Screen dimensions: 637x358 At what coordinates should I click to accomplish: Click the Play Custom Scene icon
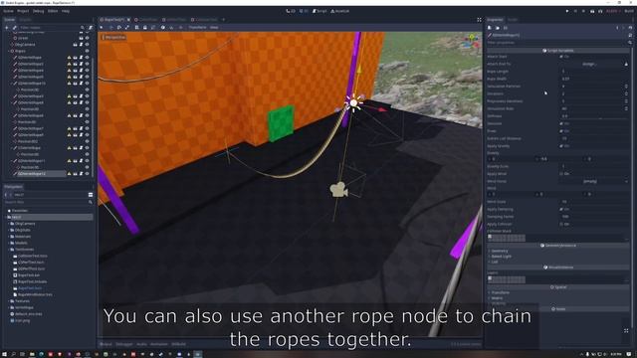click(600, 11)
